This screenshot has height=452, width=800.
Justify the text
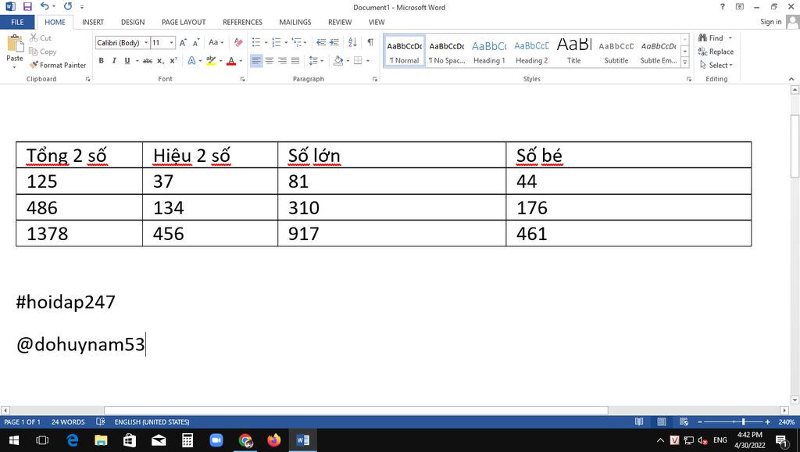[295, 60]
